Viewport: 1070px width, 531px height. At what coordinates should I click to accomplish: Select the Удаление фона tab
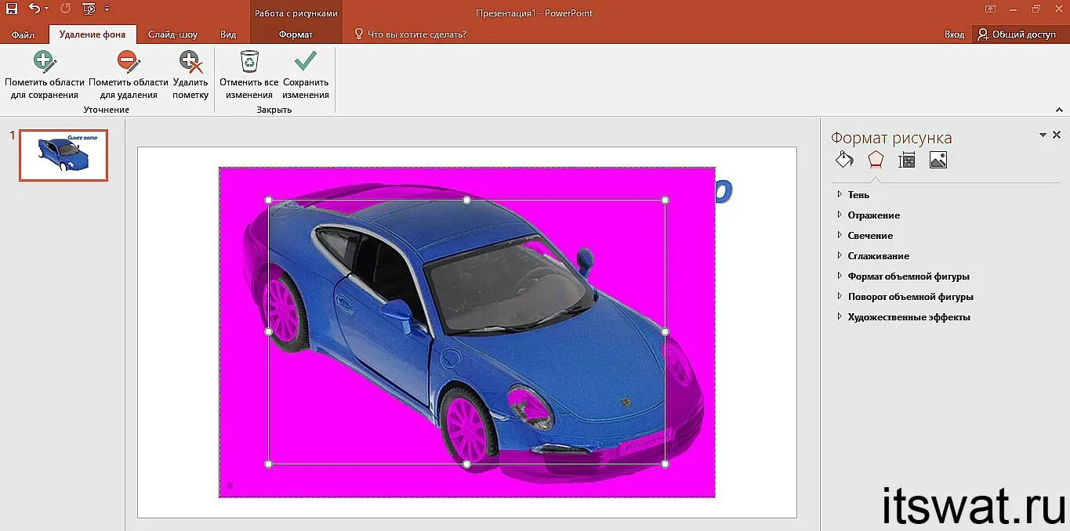tap(92, 34)
